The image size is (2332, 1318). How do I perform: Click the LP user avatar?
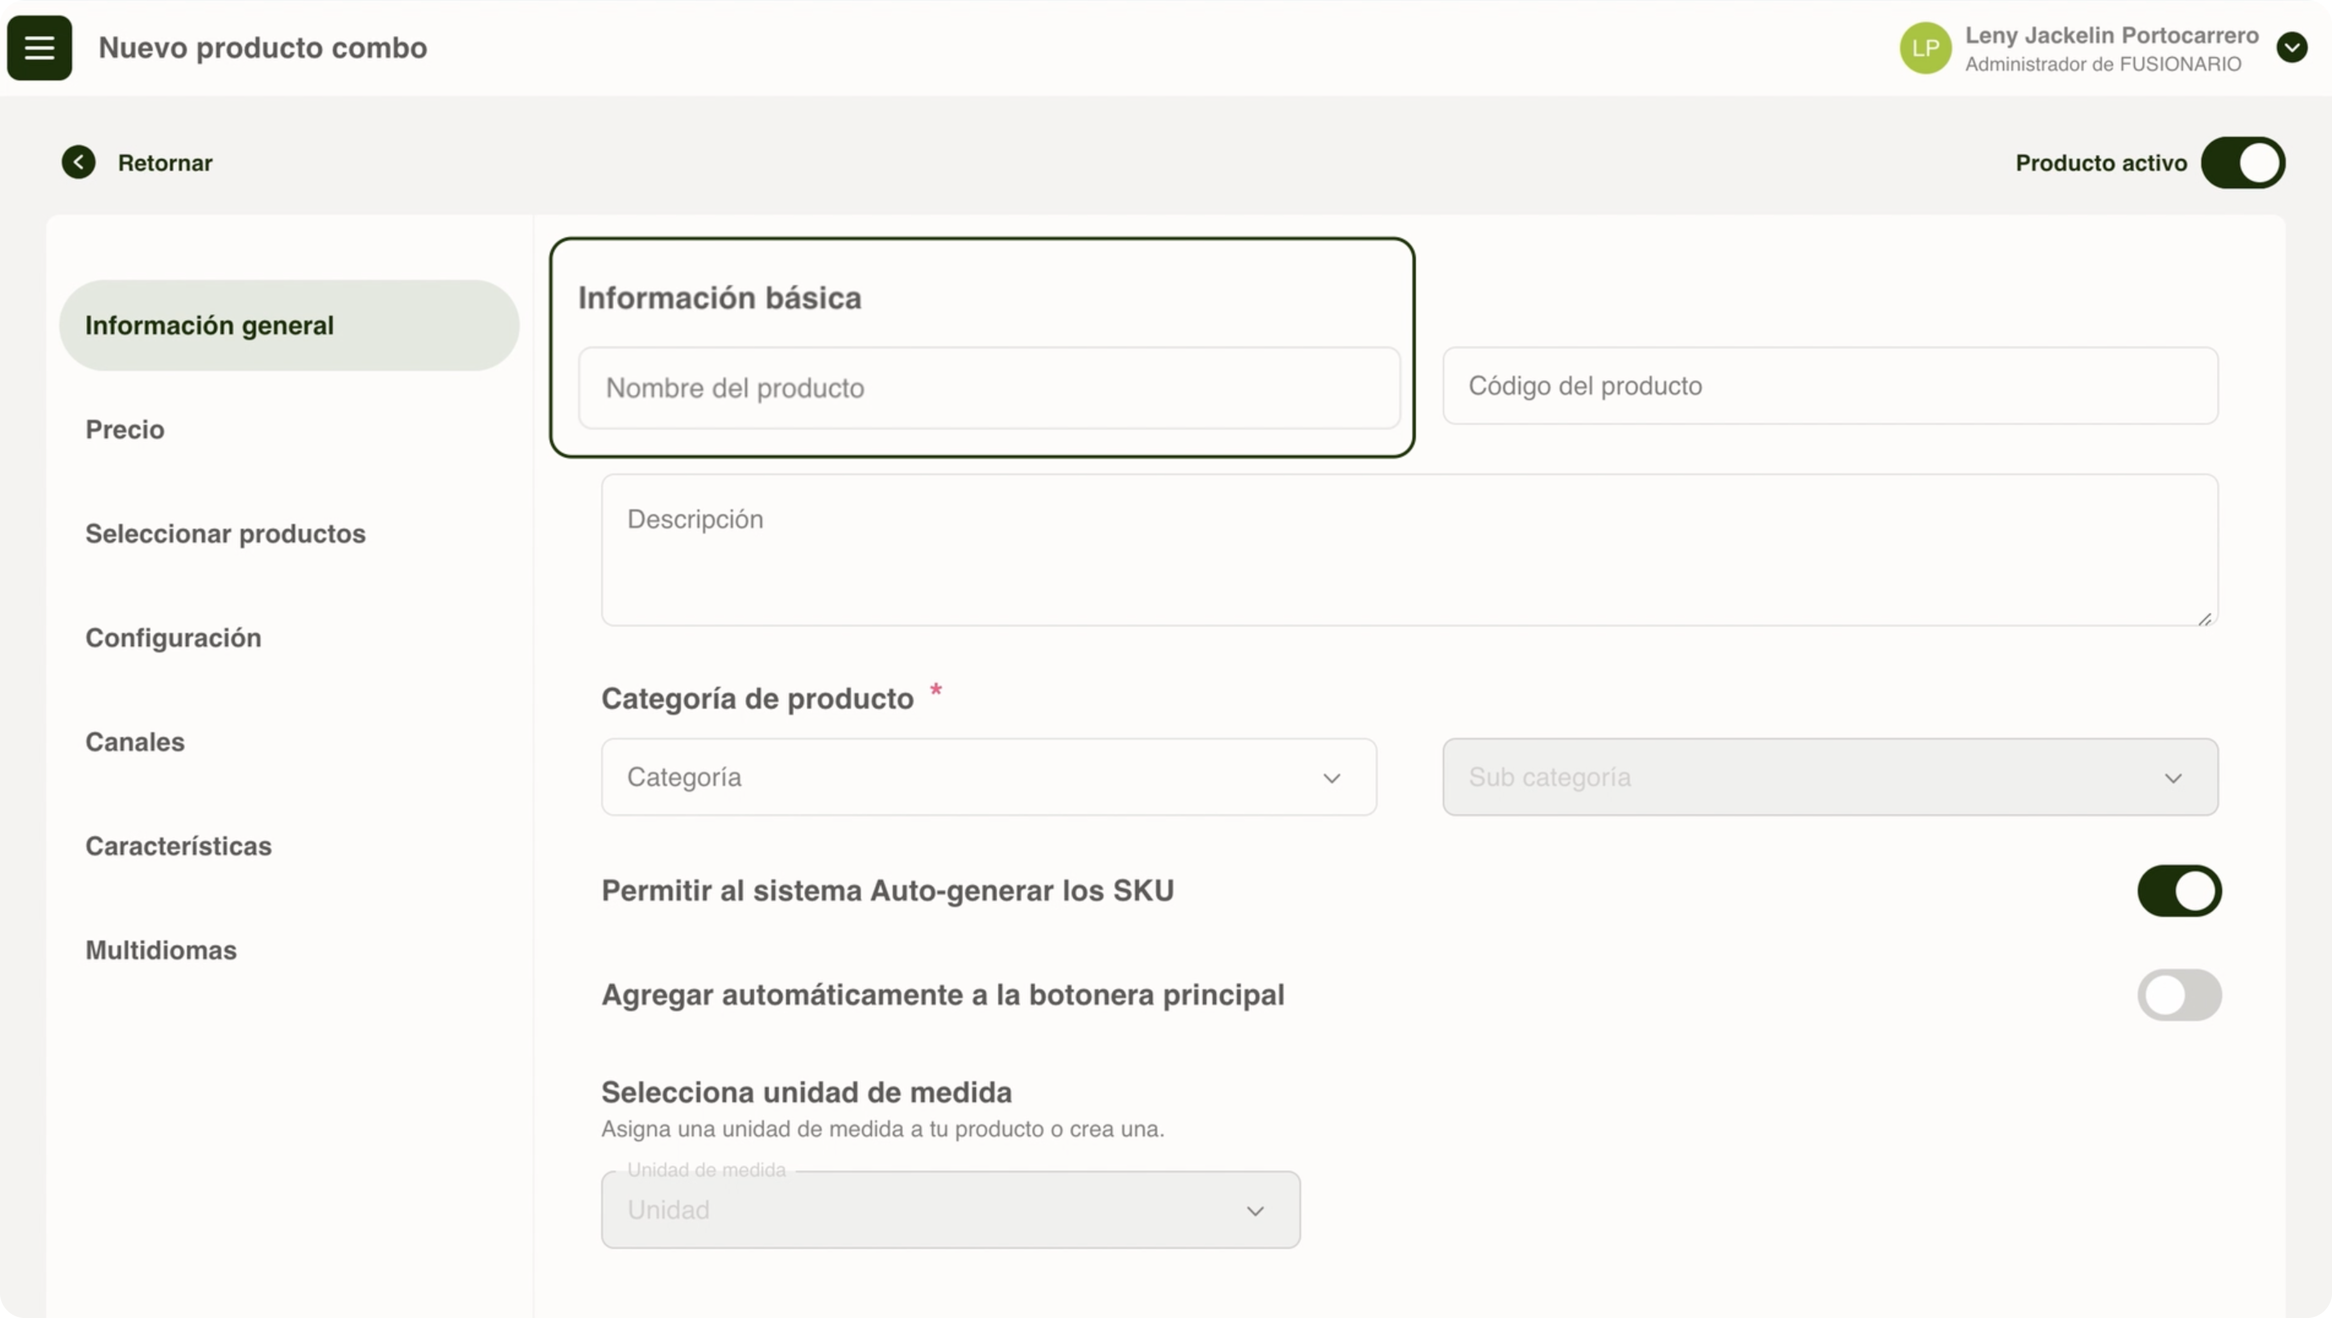1925,48
